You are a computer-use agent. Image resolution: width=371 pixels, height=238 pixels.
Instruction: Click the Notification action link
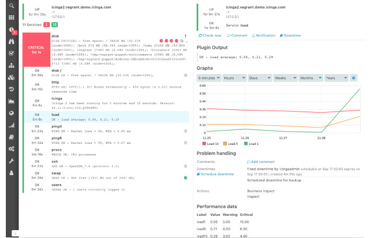[x=263, y=35]
